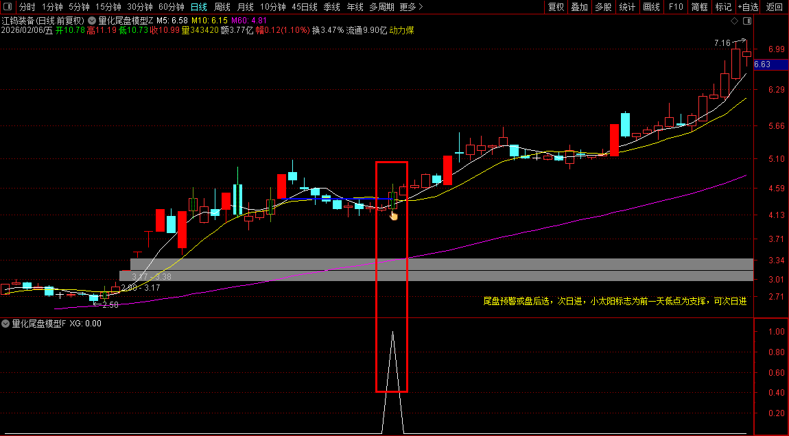Open the 量化尾盘模型F sub-indicator dropdown arrow

tap(5, 324)
